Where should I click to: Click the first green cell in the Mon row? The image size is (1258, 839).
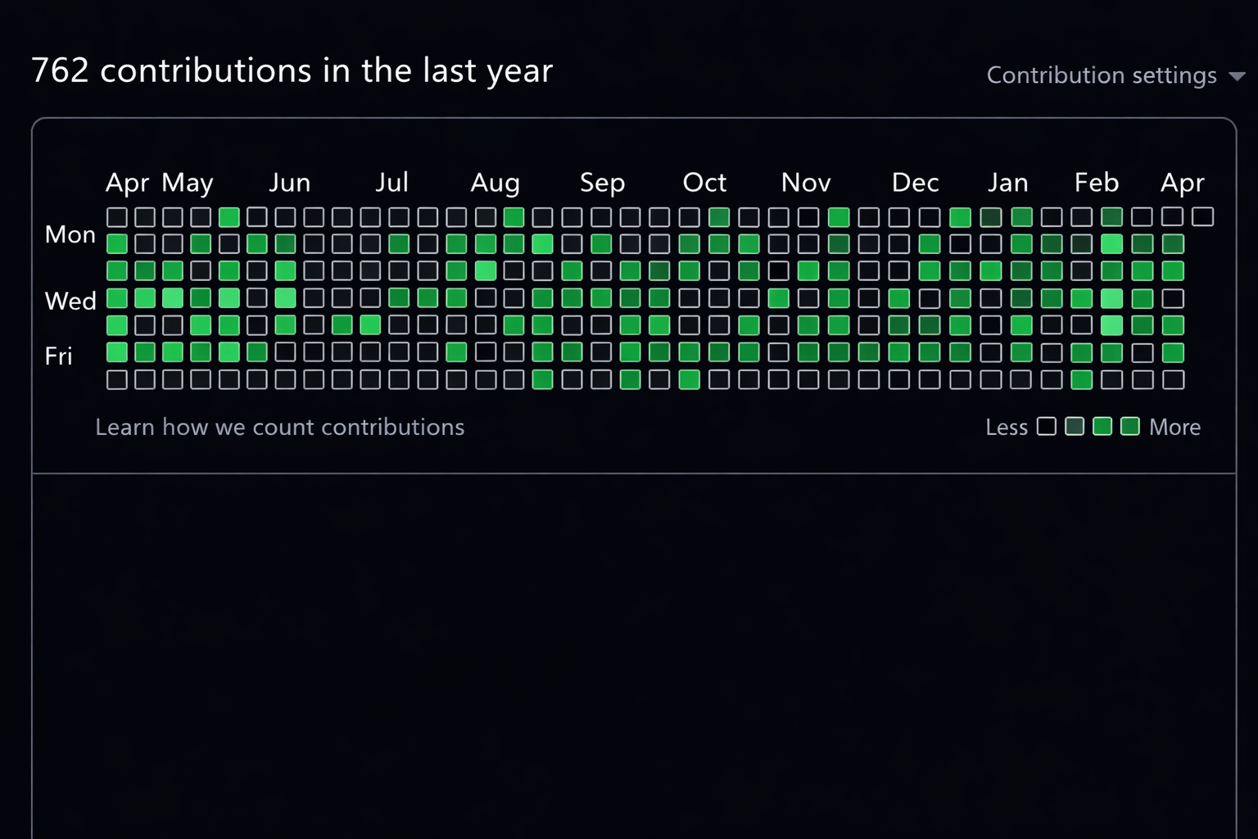pyautogui.click(x=117, y=243)
